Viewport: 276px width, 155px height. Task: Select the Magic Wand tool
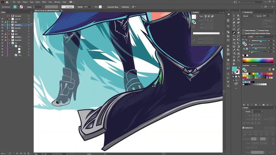[x=234, y=19]
